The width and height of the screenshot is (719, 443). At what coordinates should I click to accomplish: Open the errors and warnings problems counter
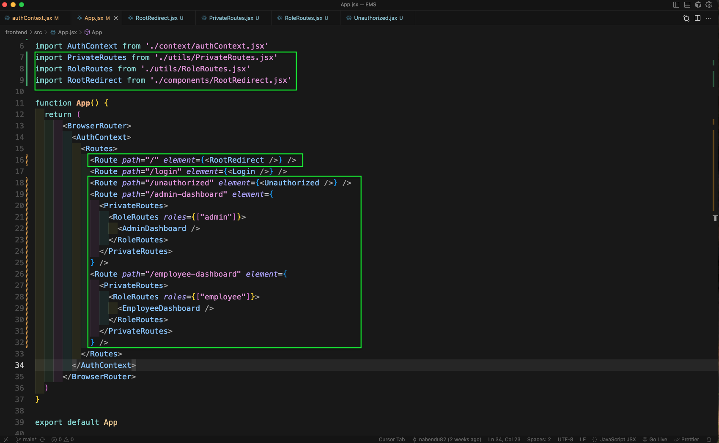[x=63, y=439]
